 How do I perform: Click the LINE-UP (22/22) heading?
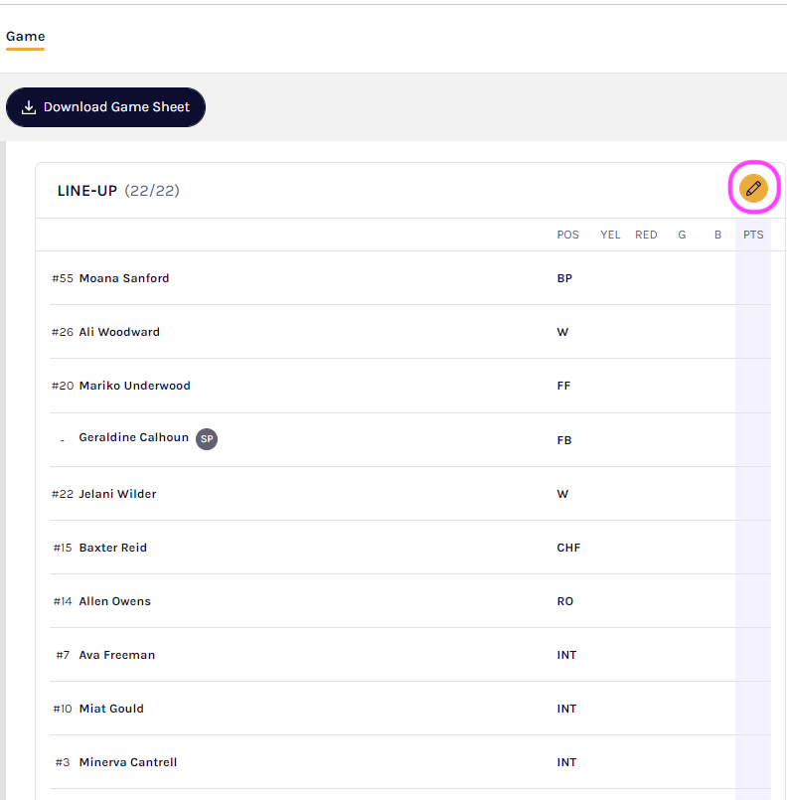tap(118, 191)
